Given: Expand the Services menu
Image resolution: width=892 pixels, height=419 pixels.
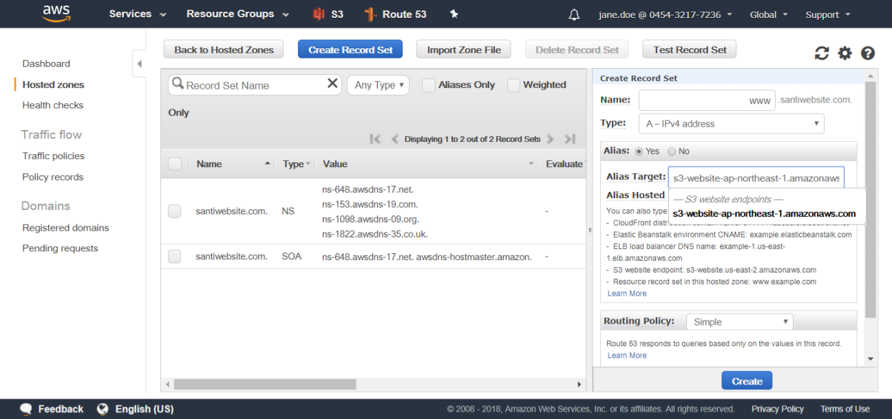Looking at the screenshot, I should pos(138,14).
